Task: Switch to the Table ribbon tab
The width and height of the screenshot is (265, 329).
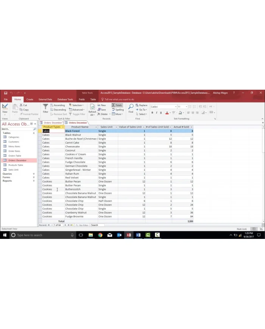Action: point(93,100)
